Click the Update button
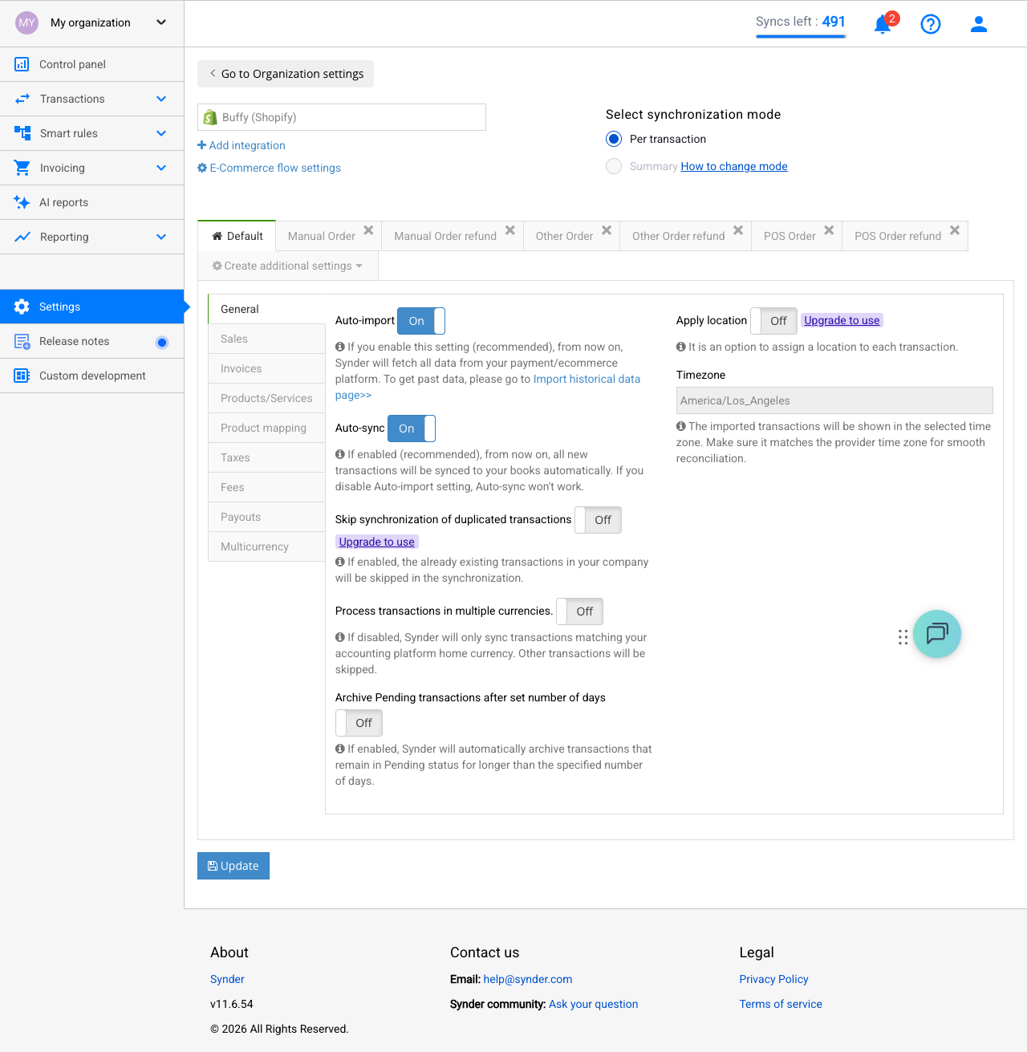This screenshot has width=1027, height=1052. [x=233, y=866]
